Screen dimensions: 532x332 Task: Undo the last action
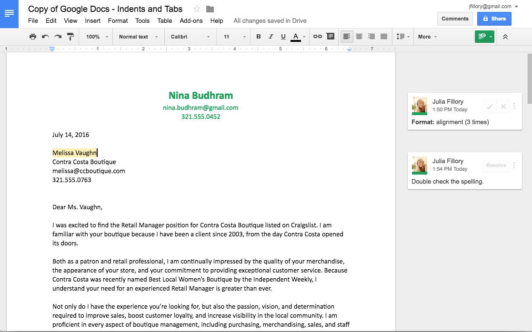click(45, 37)
